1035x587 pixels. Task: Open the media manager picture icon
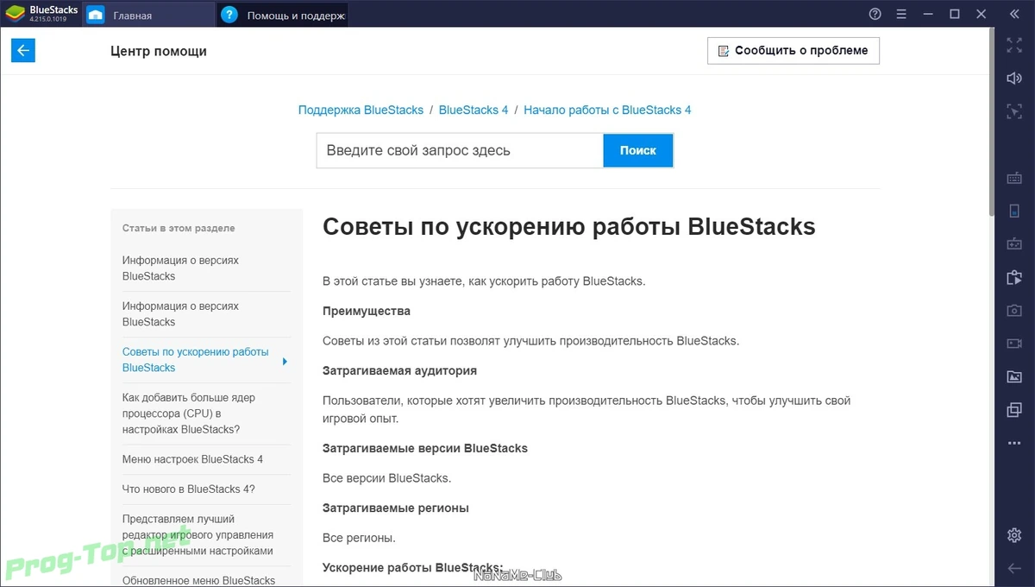coord(1014,376)
